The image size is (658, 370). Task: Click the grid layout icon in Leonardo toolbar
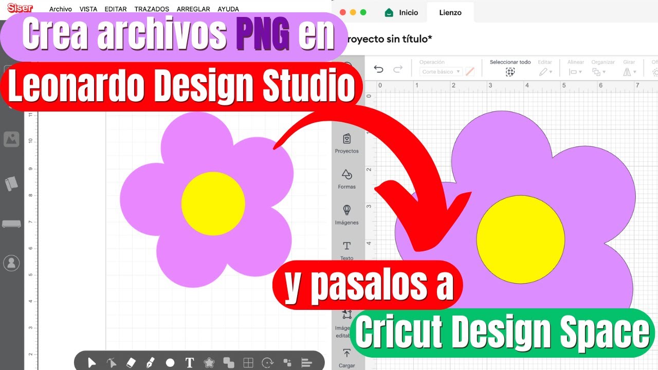coord(248,363)
